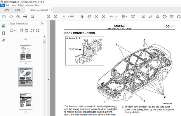Image resolution: width=181 pixels, height=116 pixels.
Task: Open Page Thumbnails panel sidebar icon
Action: point(4,26)
